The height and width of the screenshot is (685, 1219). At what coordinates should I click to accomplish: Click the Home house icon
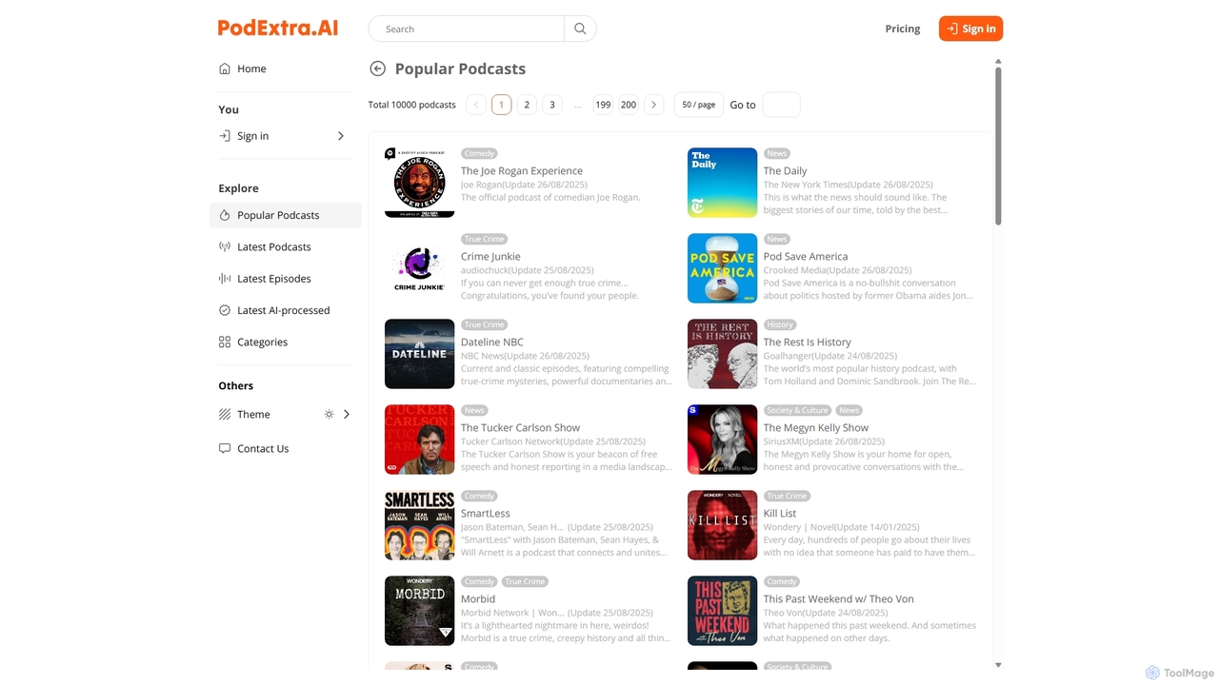point(225,68)
